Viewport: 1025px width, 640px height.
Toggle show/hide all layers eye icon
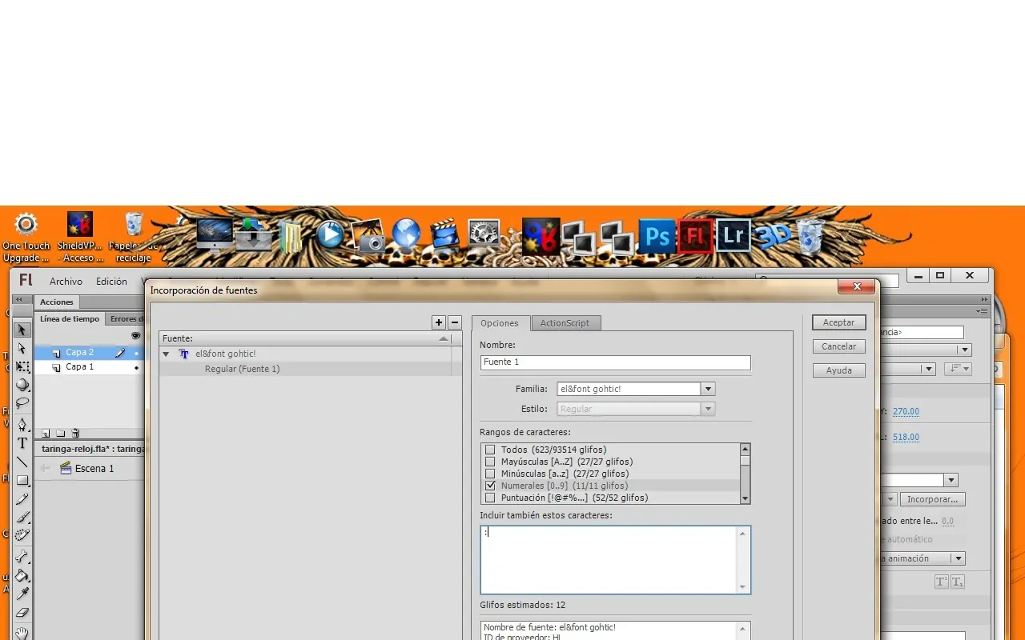135,336
